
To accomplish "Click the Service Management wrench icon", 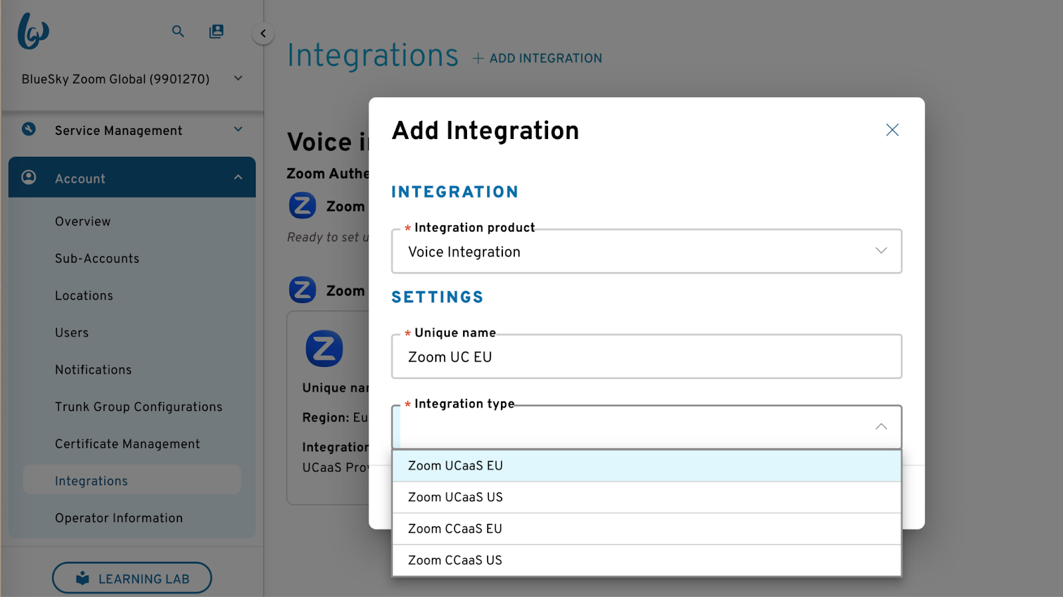I will pos(29,129).
